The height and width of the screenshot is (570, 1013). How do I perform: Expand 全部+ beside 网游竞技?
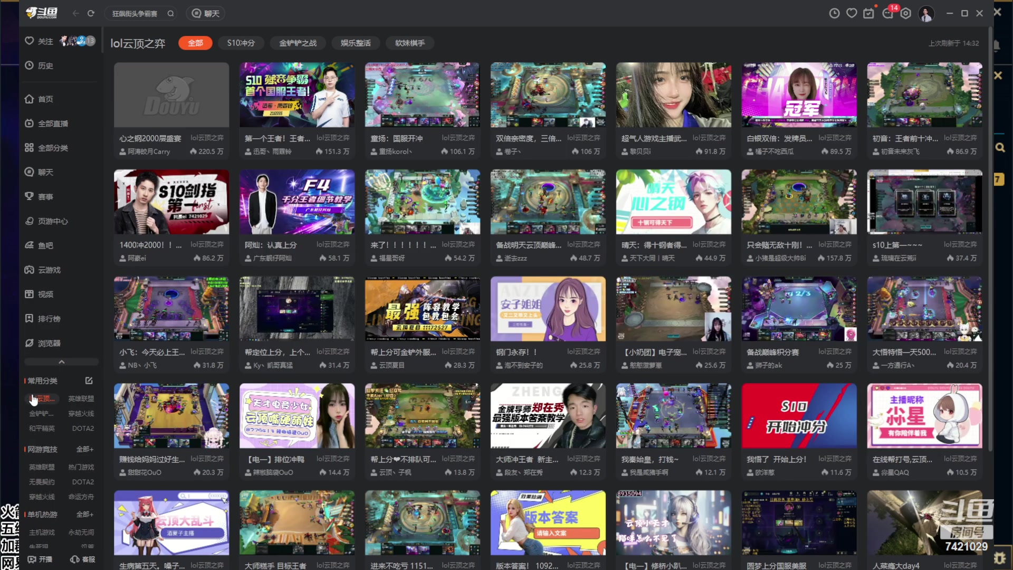(84, 449)
